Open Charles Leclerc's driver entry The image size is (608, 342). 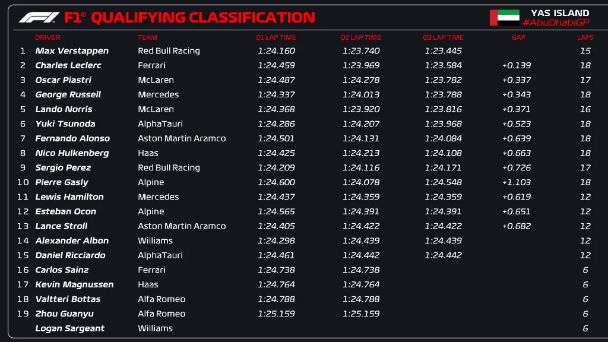(x=68, y=65)
